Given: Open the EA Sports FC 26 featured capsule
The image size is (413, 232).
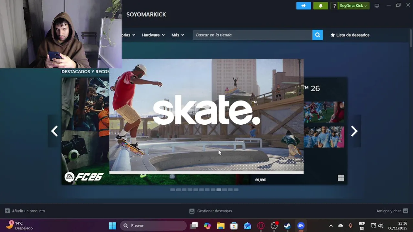Looking at the screenshot, I should coord(85,130).
